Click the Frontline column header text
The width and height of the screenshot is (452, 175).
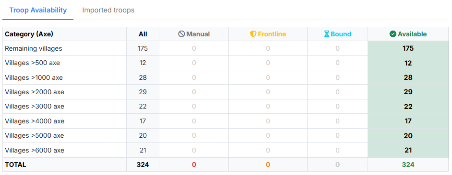(272, 34)
